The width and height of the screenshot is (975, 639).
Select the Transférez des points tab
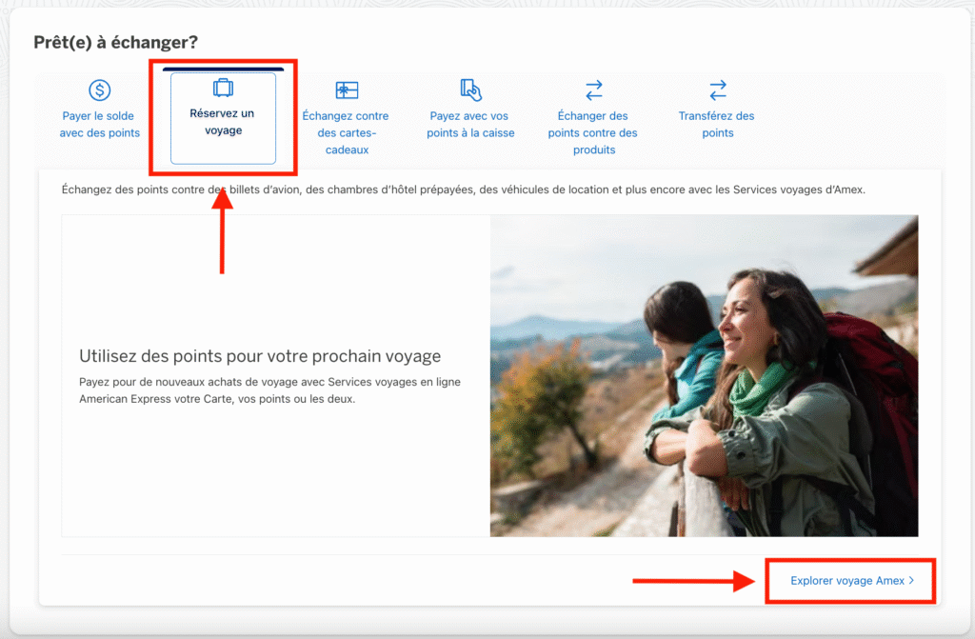(x=717, y=113)
